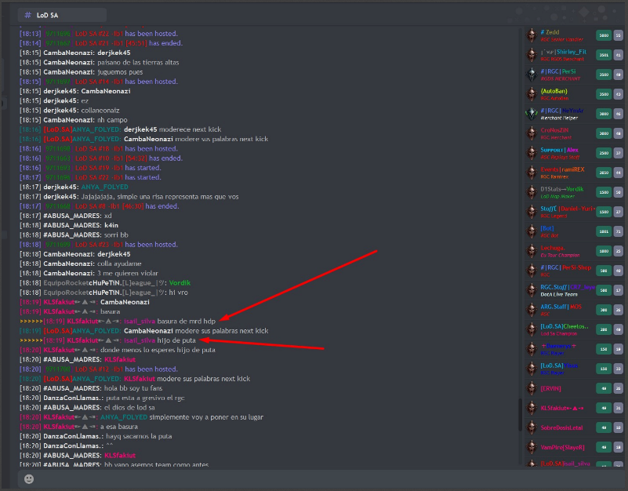Click the (AutoBan) user avatar
This screenshot has height=491, width=628.
coord(532,94)
